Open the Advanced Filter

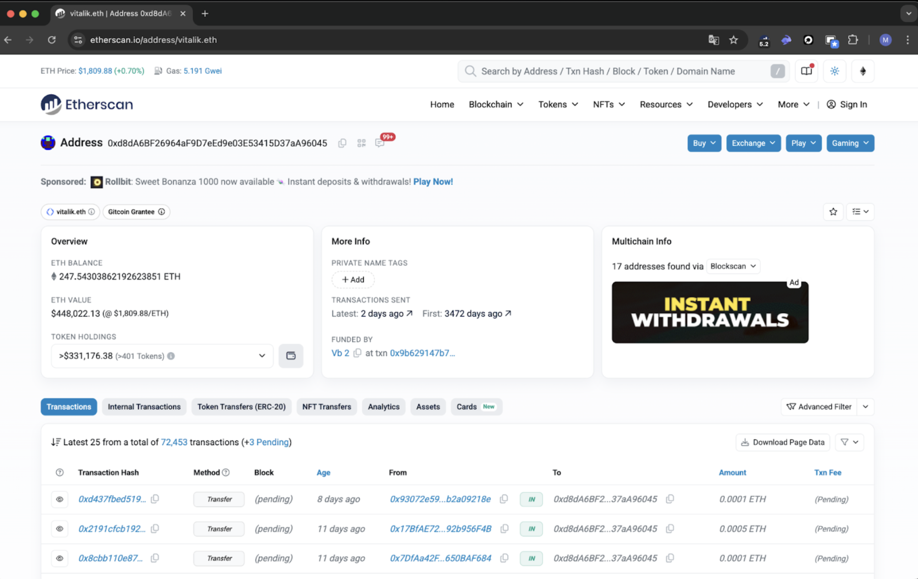(819, 406)
